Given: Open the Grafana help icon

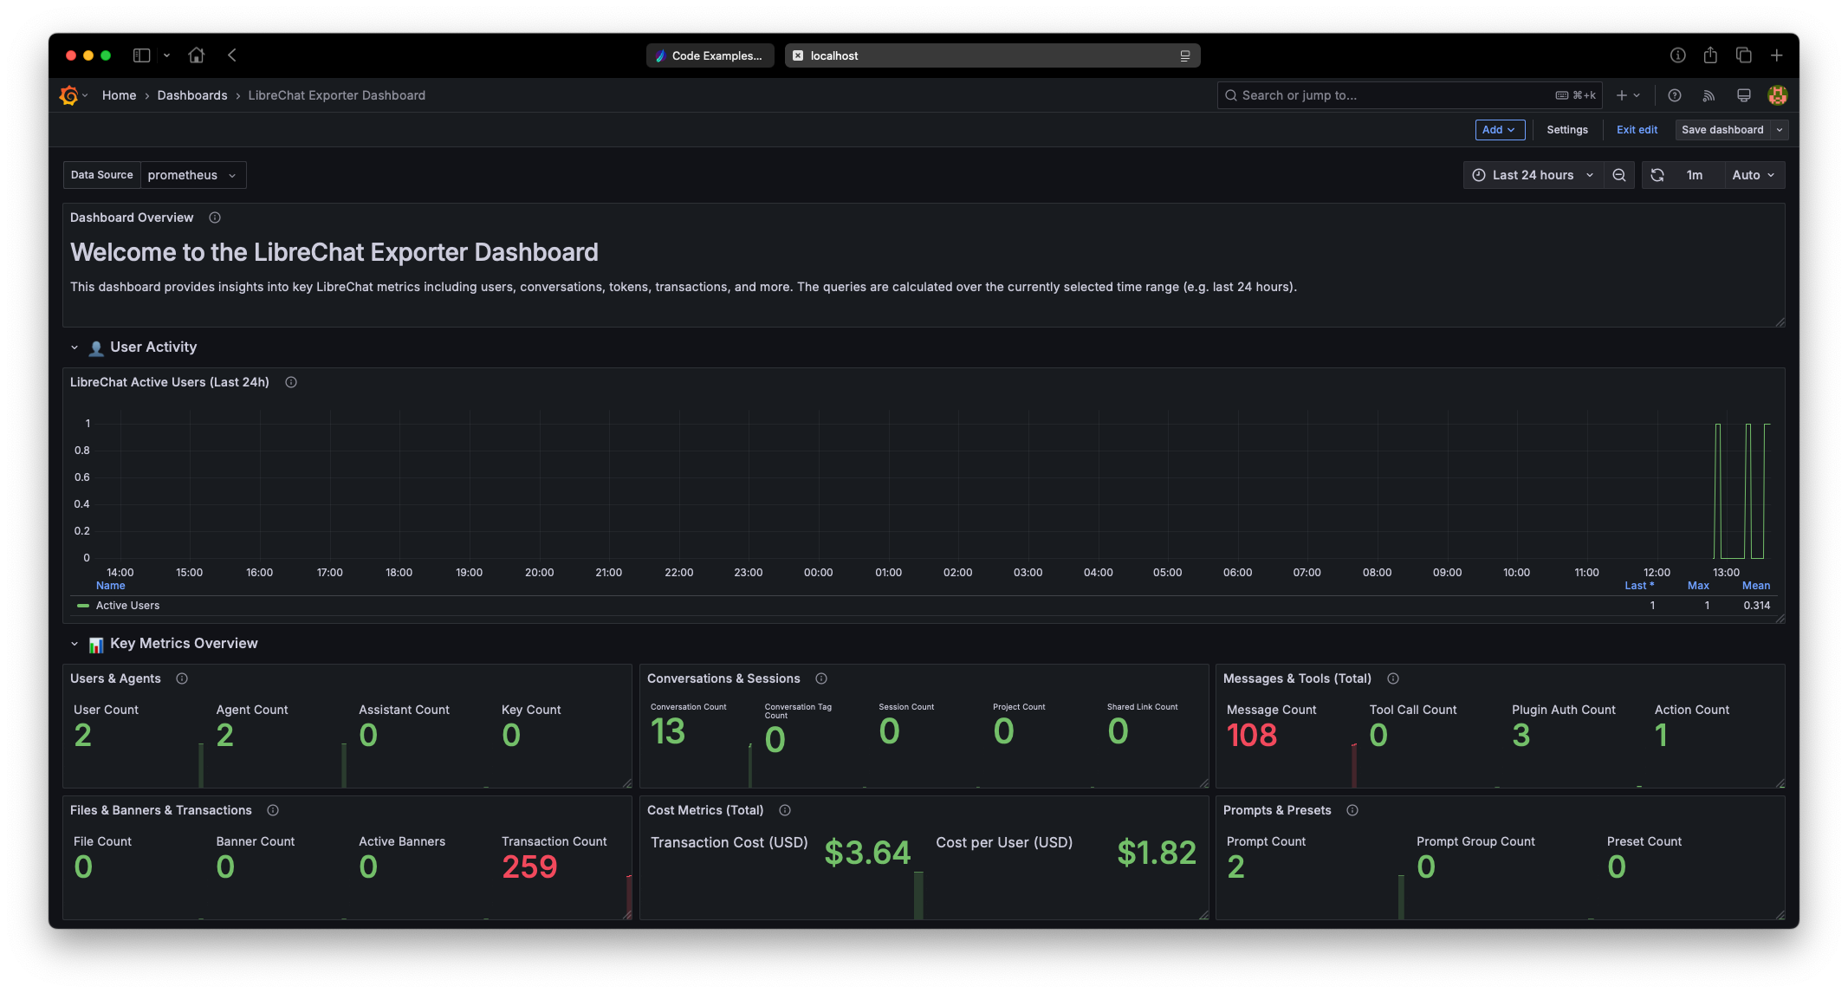Looking at the screenshot, I should (1675, 95).
